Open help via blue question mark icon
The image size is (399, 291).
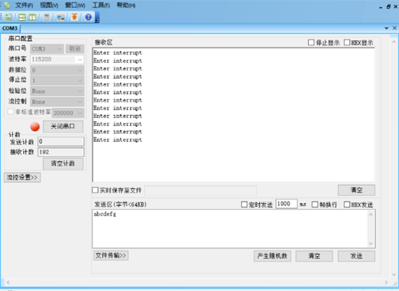(89, 17)
